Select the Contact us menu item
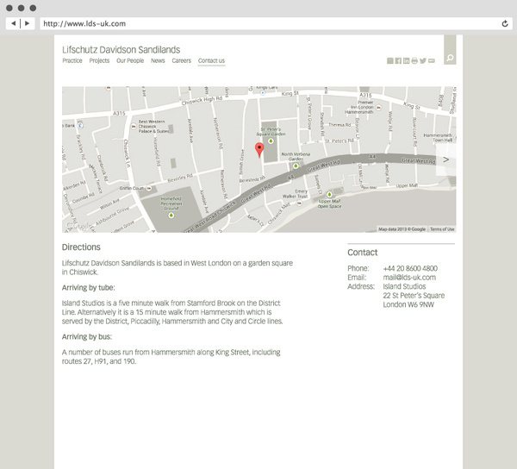 [211, 60]
